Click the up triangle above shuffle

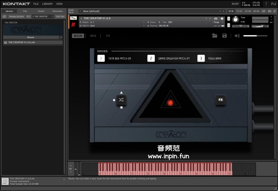121,92
